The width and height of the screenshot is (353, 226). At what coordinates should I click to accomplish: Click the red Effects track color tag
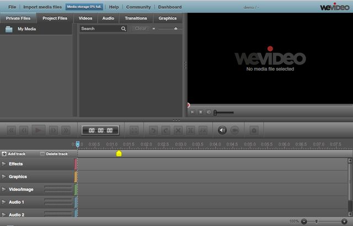point(76,164)
